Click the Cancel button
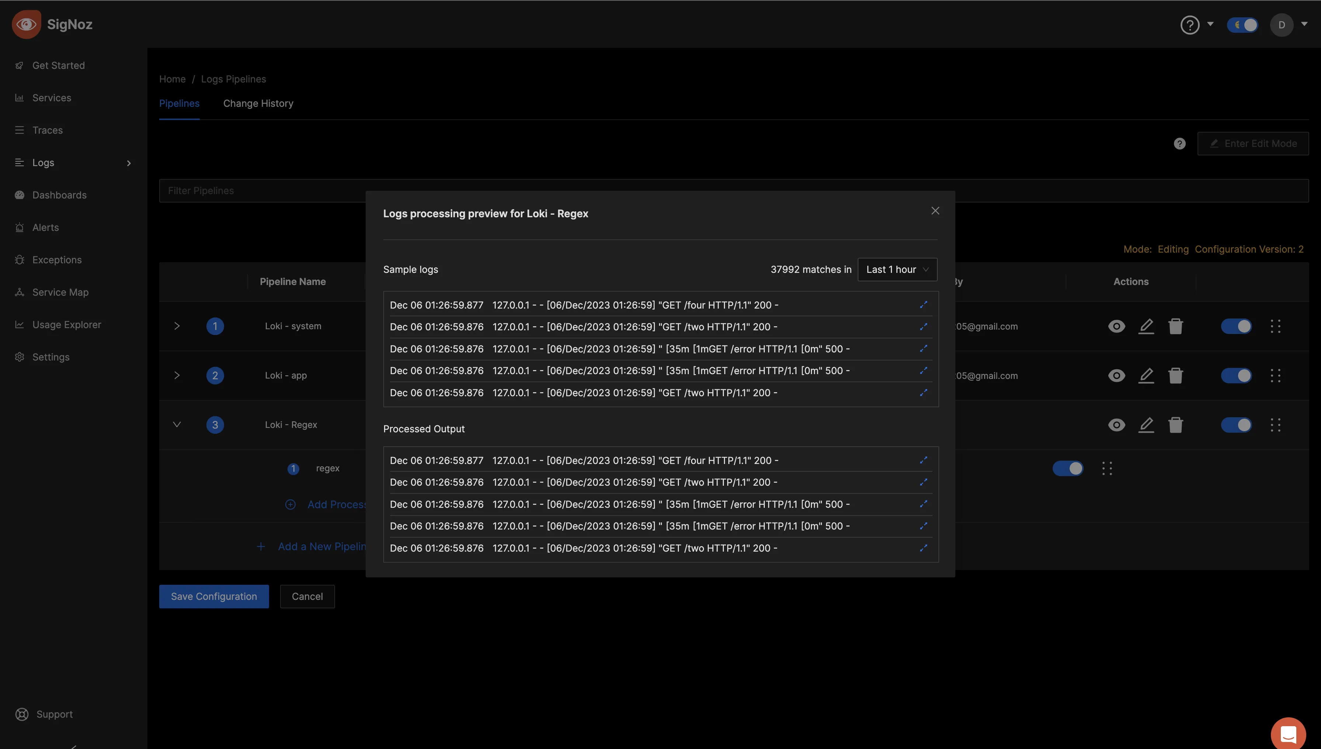Viewport: 1321px width, 749px height. click(307, 596)
